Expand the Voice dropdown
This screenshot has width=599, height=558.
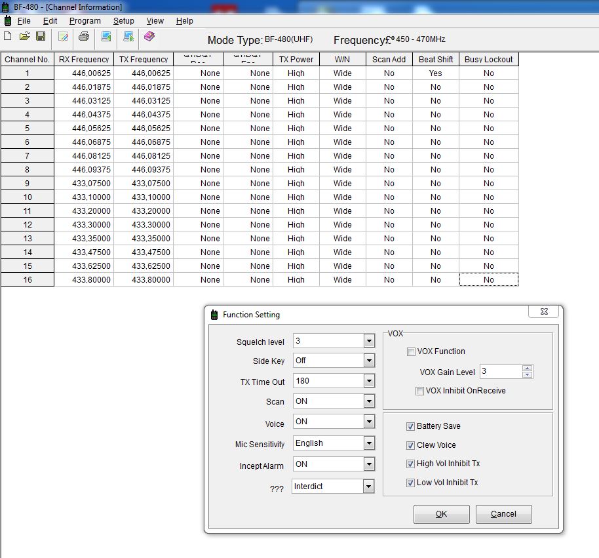click(x=369, y=422)
